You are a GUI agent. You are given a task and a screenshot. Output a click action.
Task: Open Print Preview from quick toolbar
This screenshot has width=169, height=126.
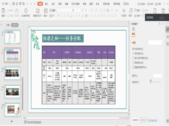23,4
